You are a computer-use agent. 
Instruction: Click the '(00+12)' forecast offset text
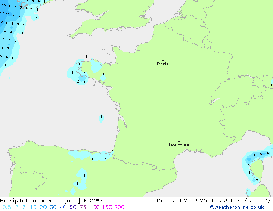tap(257, 201)
